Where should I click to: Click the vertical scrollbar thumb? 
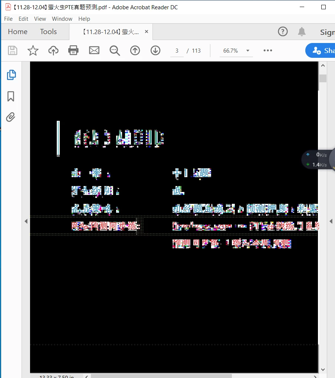point(323,78)
